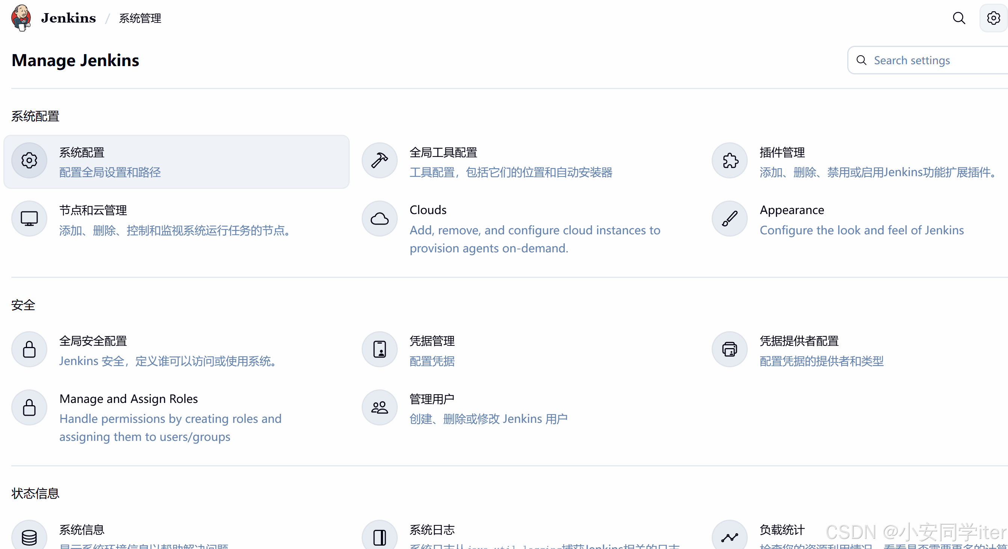The width and height of the screenshot is (1008, 549).
Task: Open the 系统配置 settings link
Action: coord(82,152)
